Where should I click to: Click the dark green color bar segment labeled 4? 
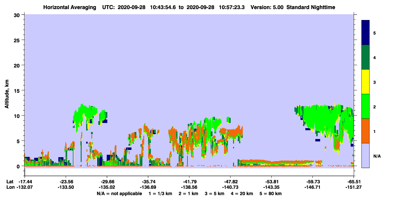(365, 57)
